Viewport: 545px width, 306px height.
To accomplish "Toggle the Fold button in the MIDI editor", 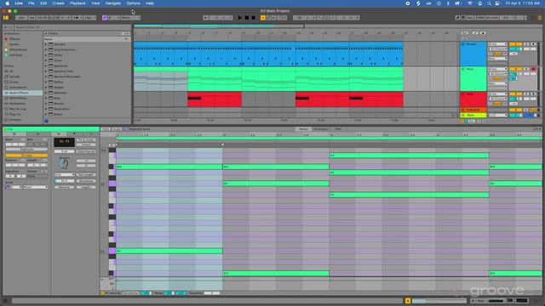I will tap(106, 129).
